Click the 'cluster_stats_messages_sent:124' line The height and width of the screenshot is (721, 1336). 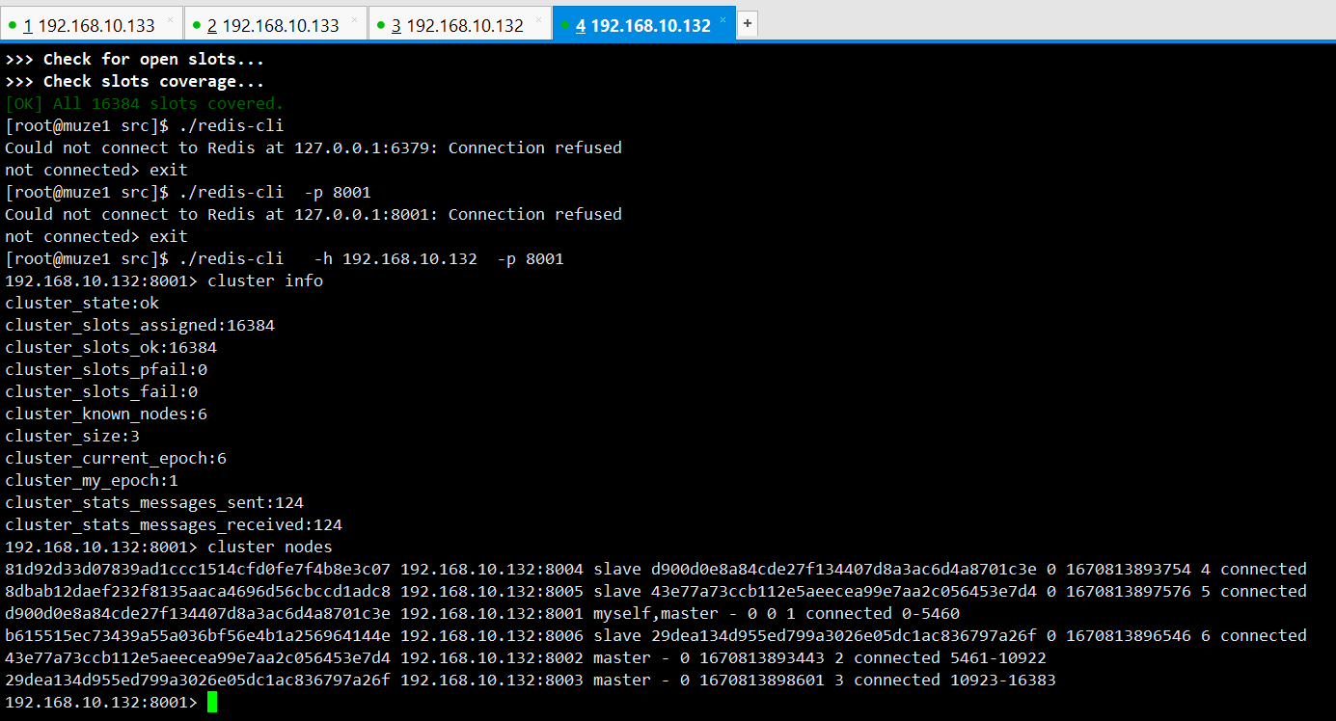click(154, 502)
